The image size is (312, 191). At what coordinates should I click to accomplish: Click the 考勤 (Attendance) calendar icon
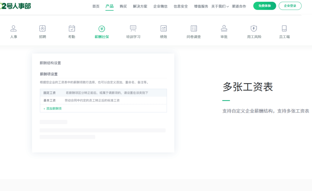[x=72, y=30]
